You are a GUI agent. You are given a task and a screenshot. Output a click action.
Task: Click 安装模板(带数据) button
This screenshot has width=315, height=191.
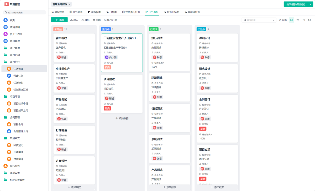pos(296,4)
